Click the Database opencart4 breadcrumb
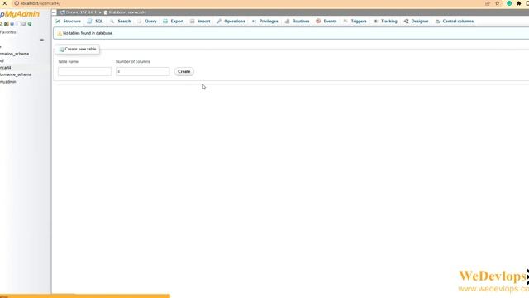The width and height of the screenshot is (529, 298). [x=125, y=12]
